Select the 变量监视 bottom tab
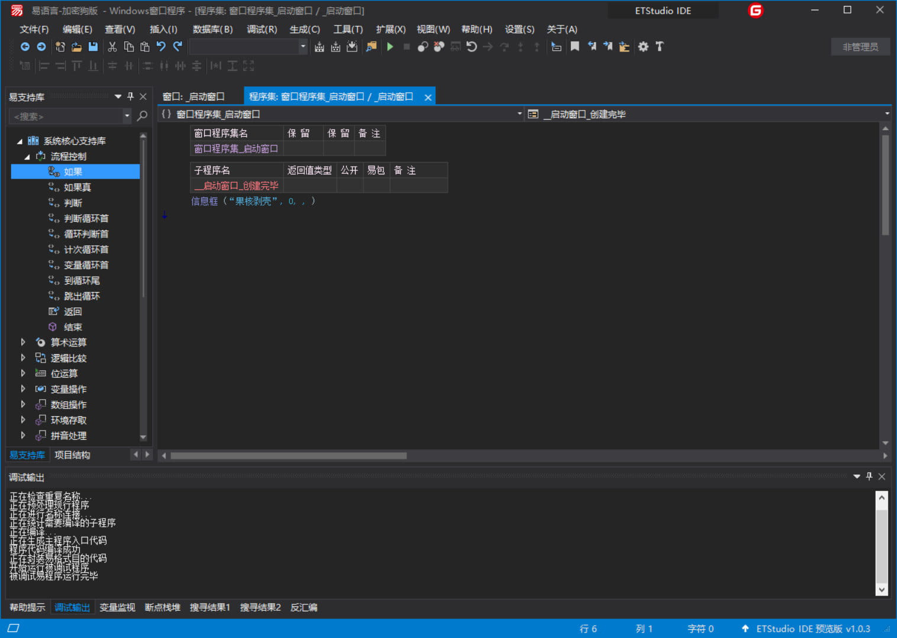 (x=117, y=607)
